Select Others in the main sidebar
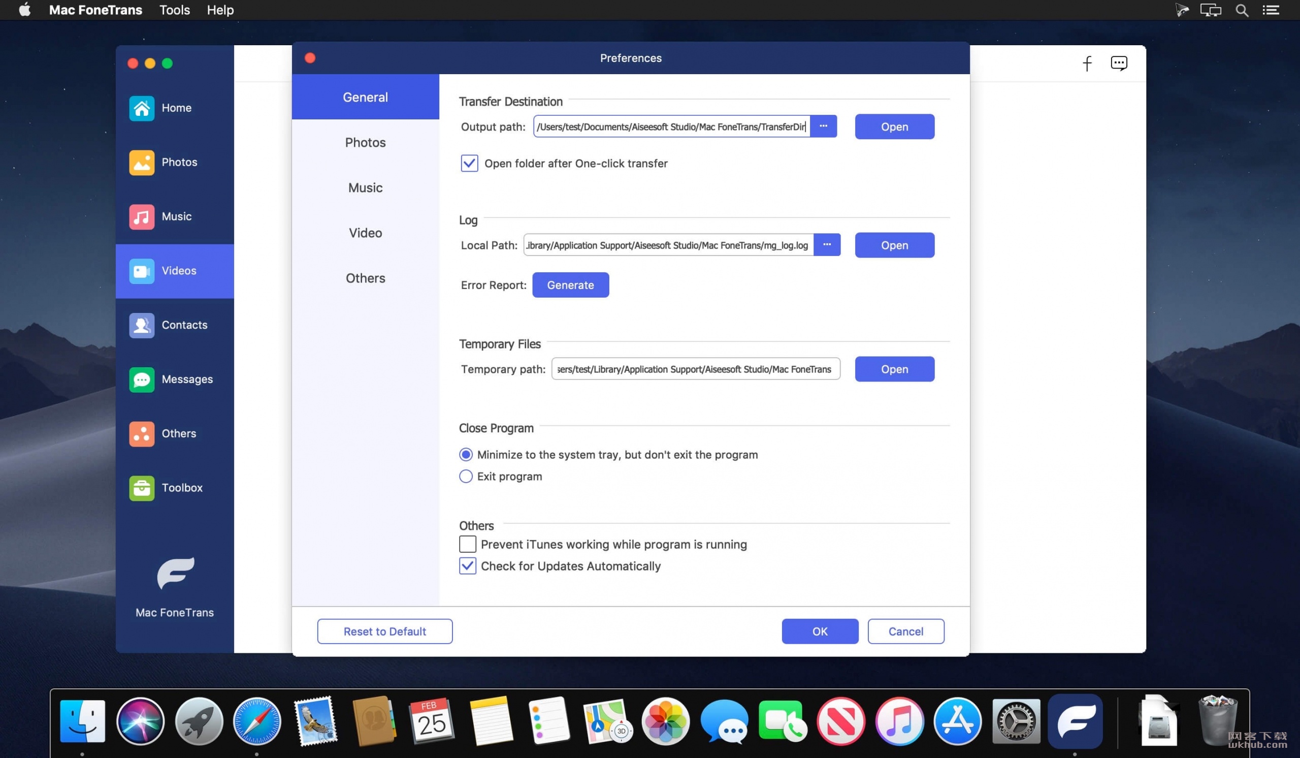This screenshot has width=1300, height=758. point(174,433)
